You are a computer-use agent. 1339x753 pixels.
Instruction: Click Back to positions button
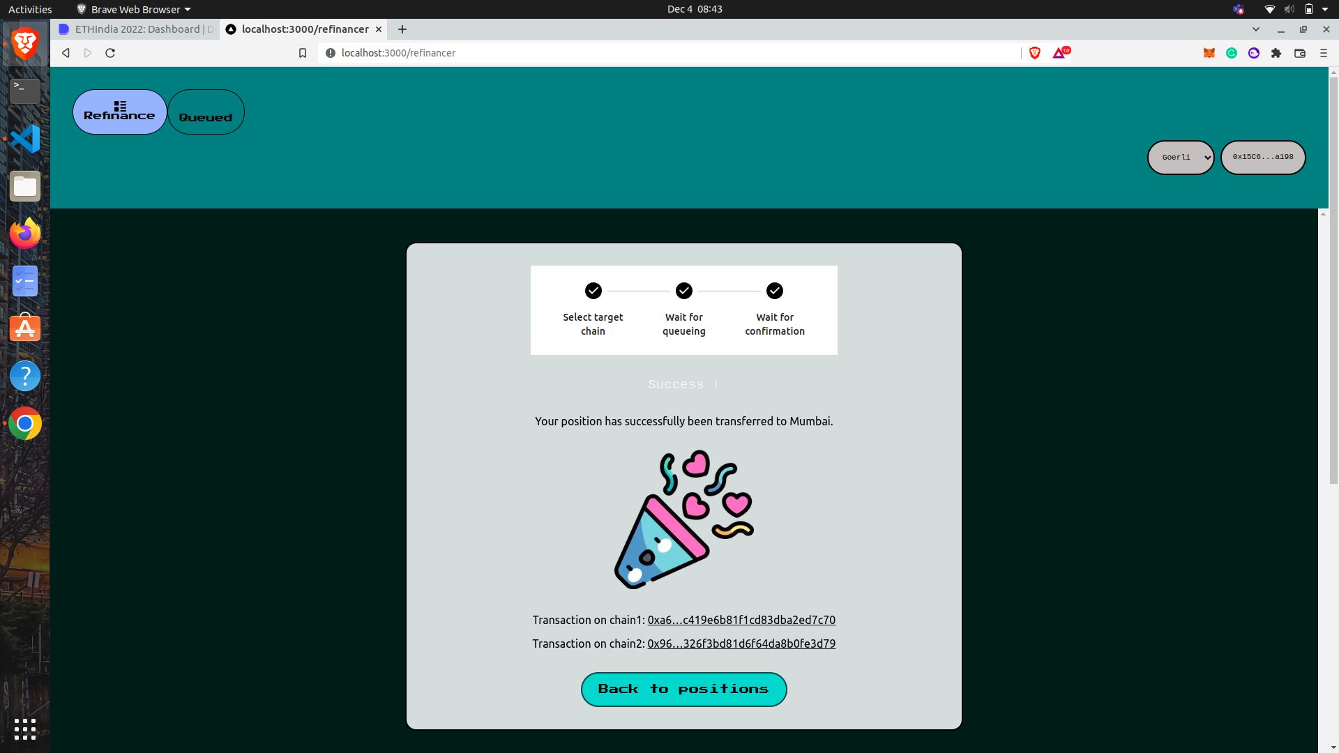pos(683,689)
